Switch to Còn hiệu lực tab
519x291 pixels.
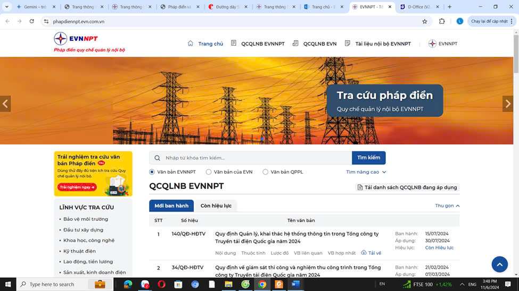tap(216, 206)
